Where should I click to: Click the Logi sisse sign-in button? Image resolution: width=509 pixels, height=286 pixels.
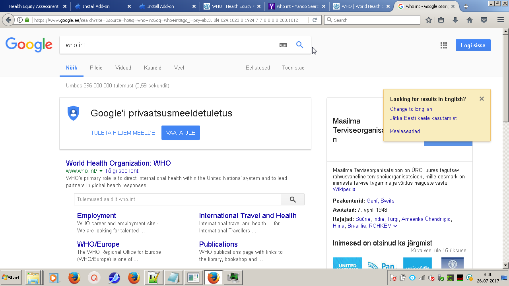click(x=473, y=45)
